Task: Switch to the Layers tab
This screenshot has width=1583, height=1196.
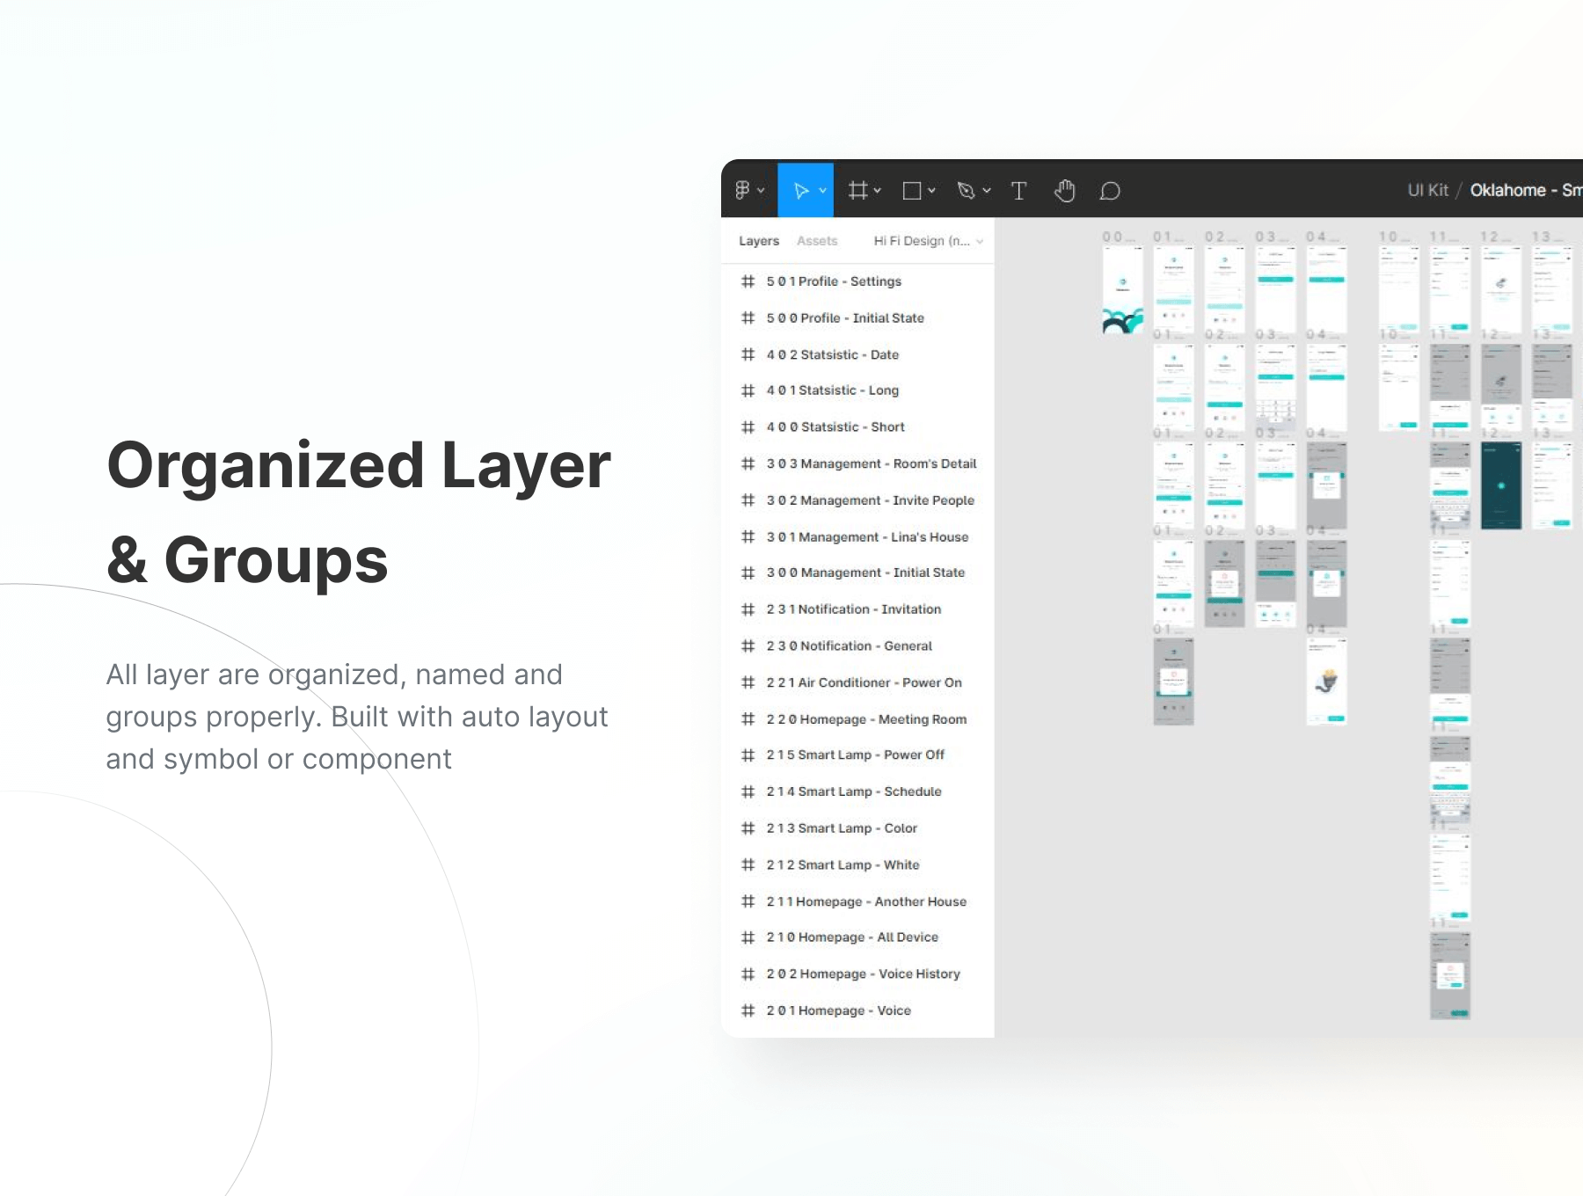Action: [x=758, y=241]
